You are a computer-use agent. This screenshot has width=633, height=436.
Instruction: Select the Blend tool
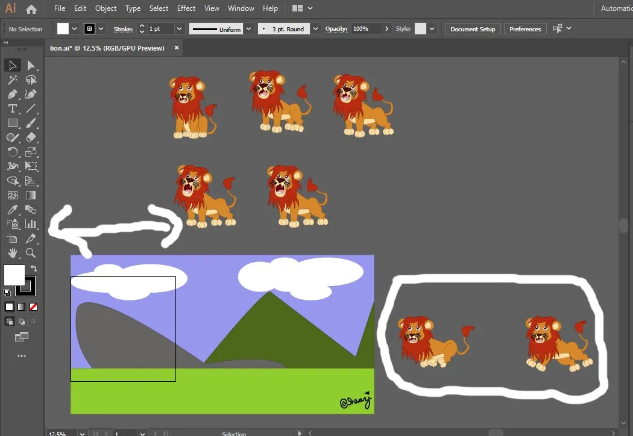[x=31, y=210]
